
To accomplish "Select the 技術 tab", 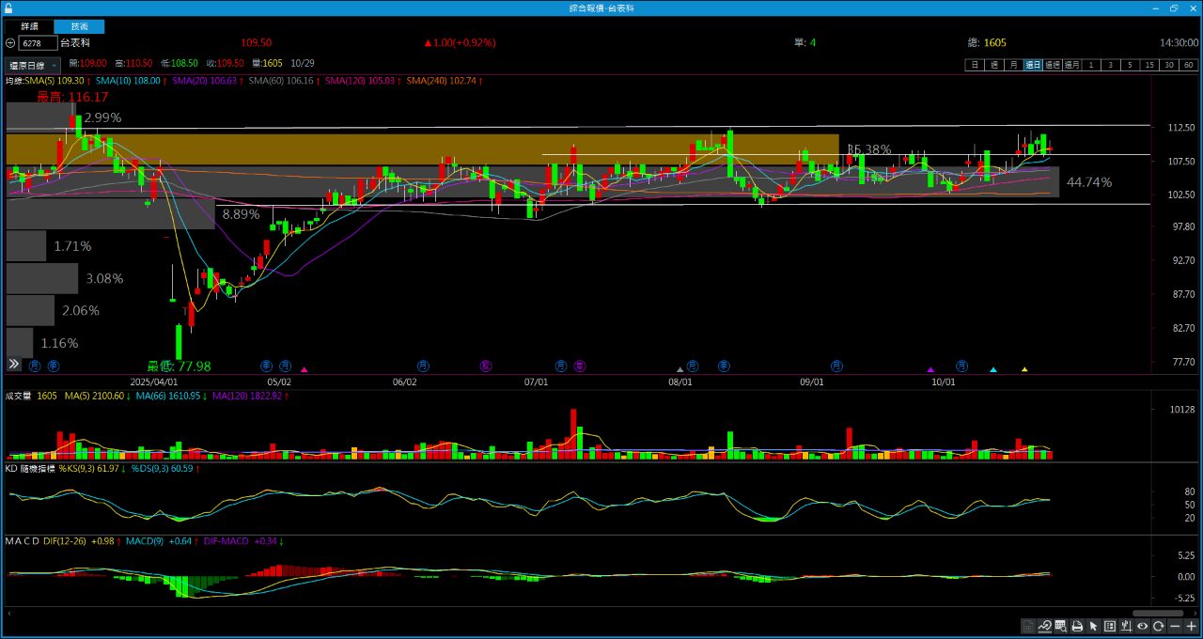I will [80, 26].
